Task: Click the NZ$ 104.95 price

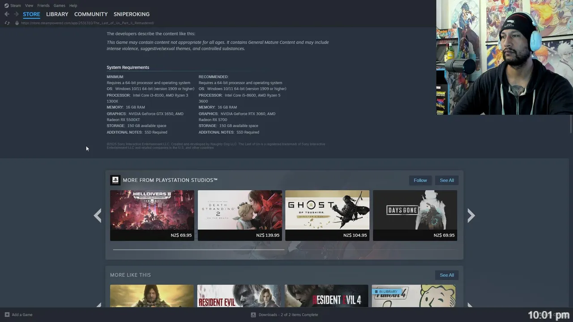Action: (355, 235)
